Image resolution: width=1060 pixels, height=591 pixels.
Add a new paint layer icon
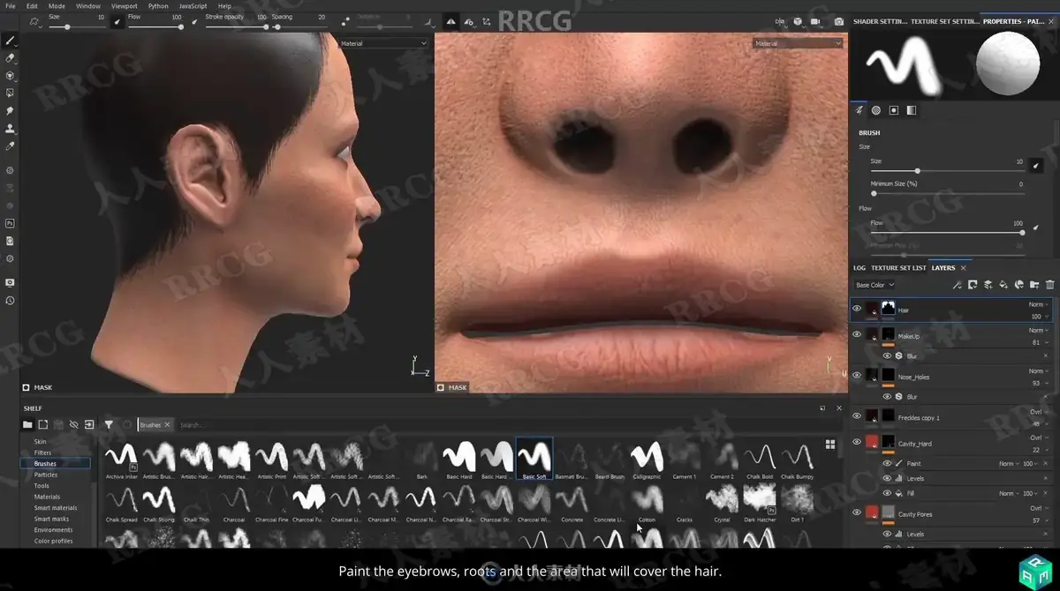pyautogui.click(x=988, y=285)
